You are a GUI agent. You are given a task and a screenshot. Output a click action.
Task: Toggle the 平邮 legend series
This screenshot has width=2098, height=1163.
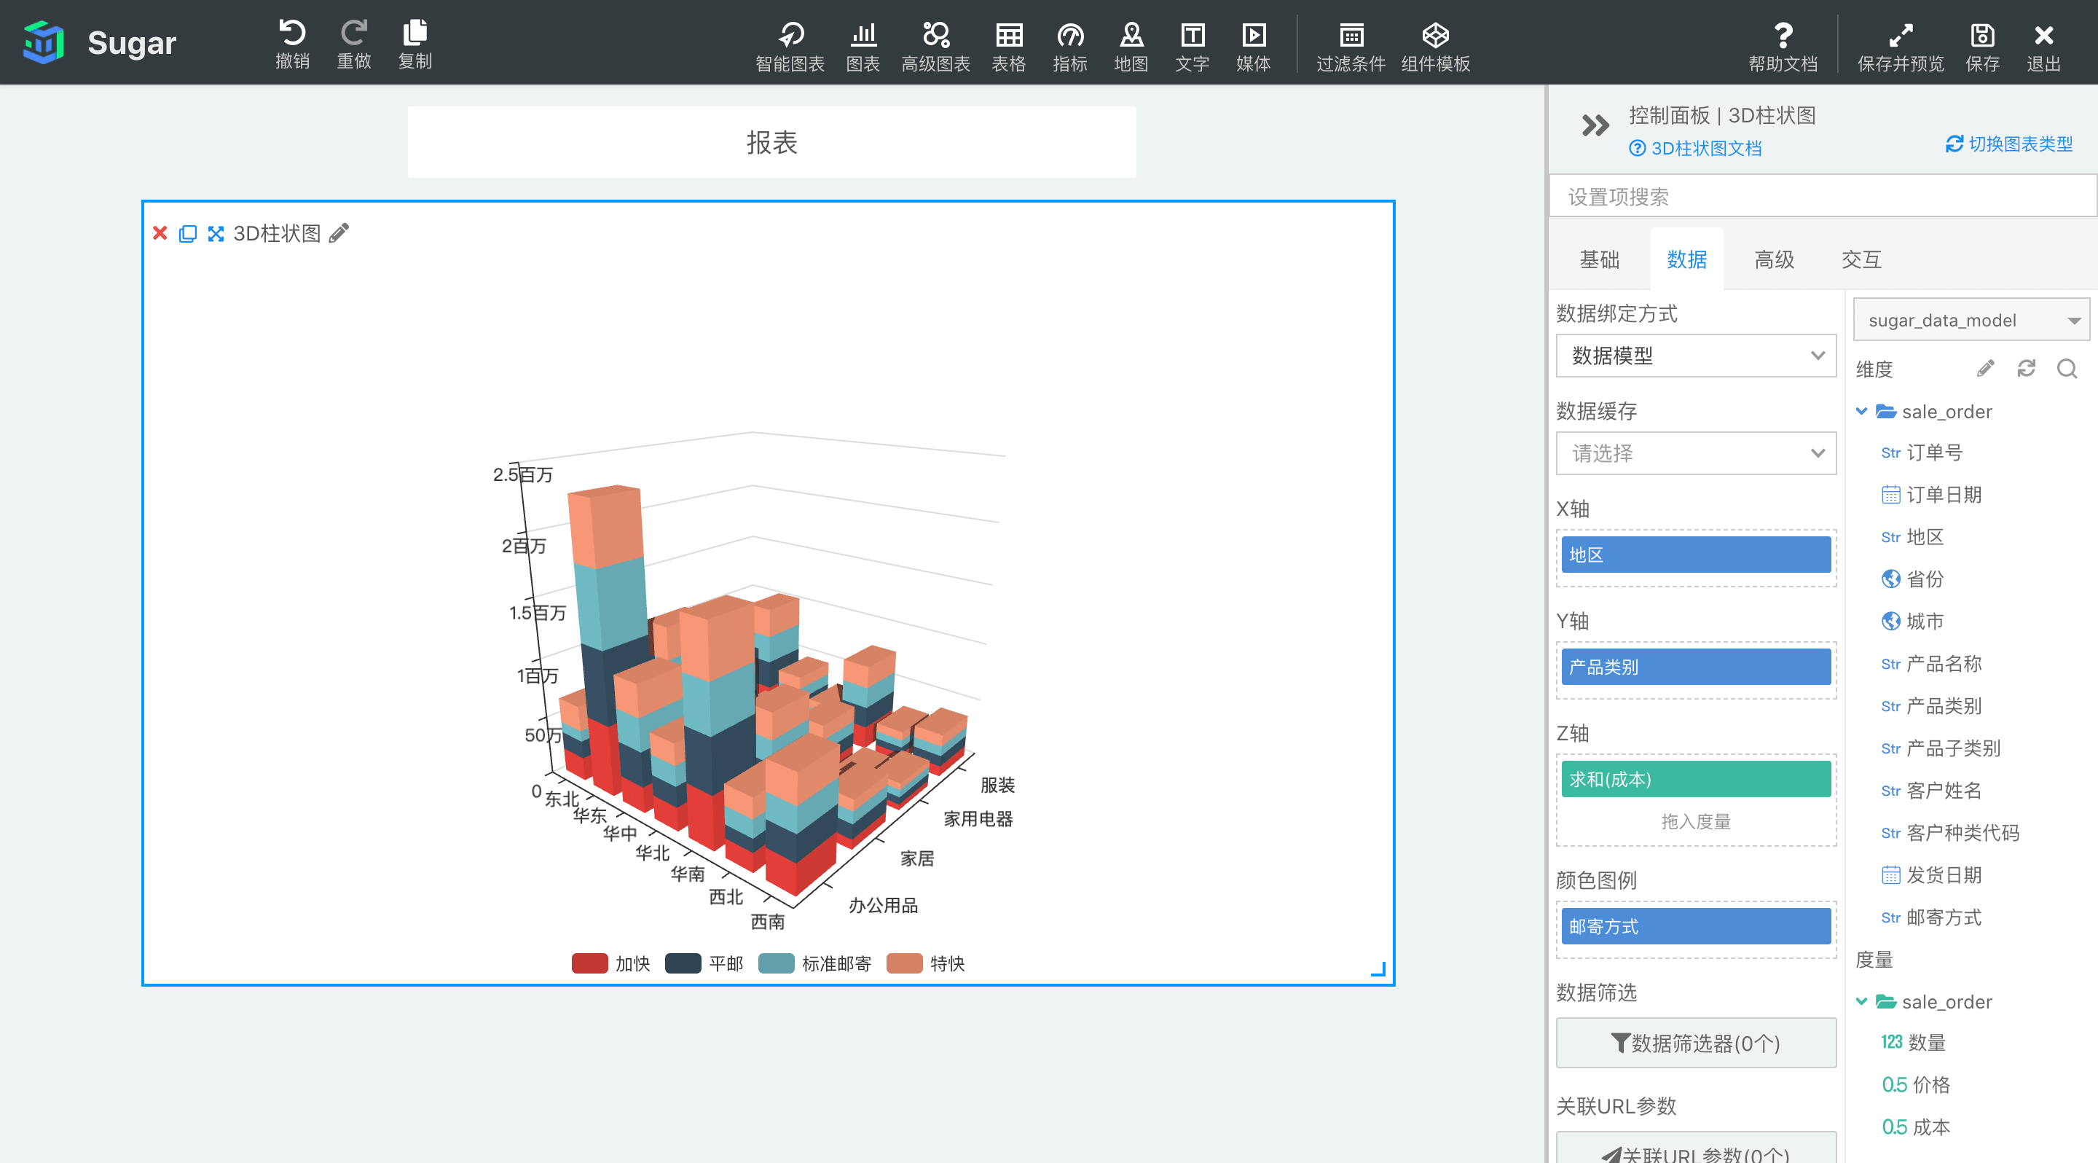704,963
